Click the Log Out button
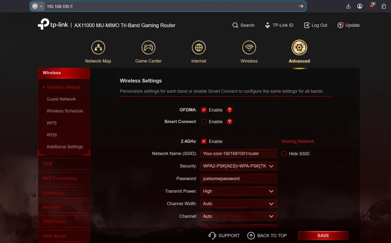 [x=316, y=25]
